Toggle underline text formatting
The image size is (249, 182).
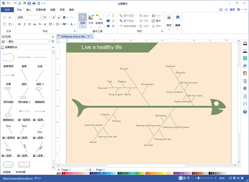click(x=29, y=24)
